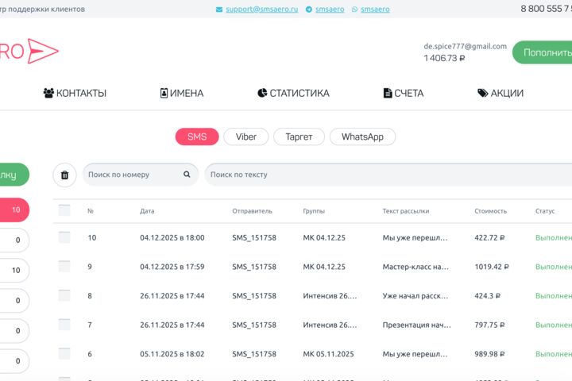The image size is (572, 381).
Task: Select the SMS channel tab
Action: 197,137
